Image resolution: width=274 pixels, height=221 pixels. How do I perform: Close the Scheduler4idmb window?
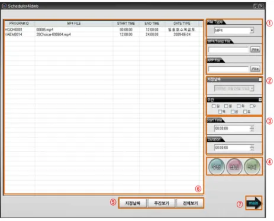[261, 6]
